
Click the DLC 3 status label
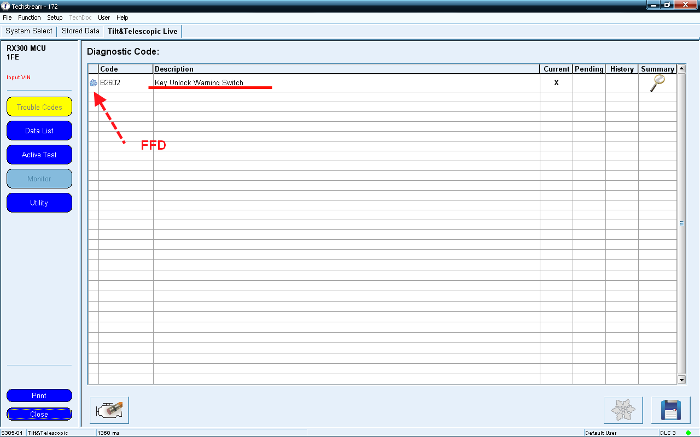coord(668,433)
